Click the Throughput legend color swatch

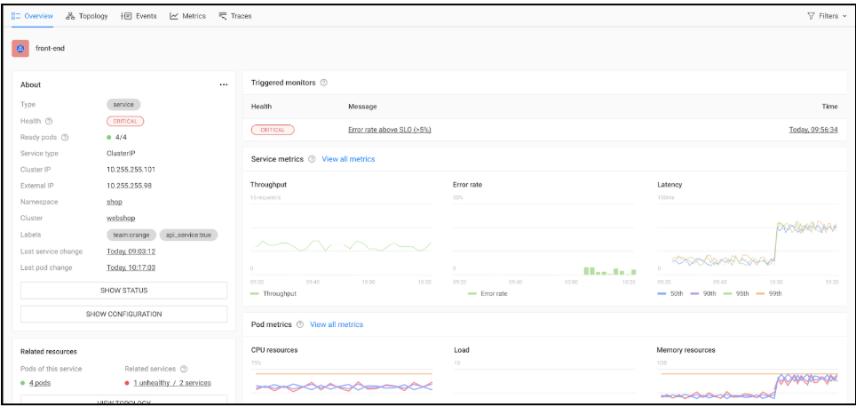tap(257, 292)
